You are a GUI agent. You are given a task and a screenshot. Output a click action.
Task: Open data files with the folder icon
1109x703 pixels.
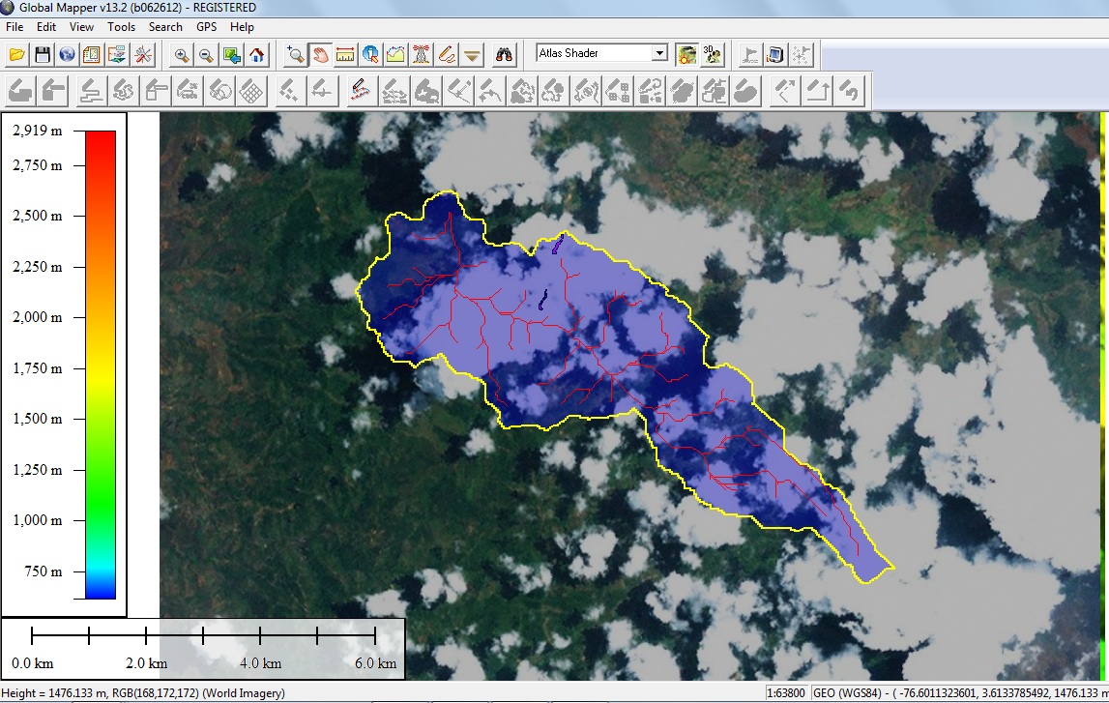[x=16, y=54]
